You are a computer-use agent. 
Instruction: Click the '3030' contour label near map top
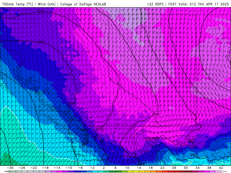click(x=40, y=12)
